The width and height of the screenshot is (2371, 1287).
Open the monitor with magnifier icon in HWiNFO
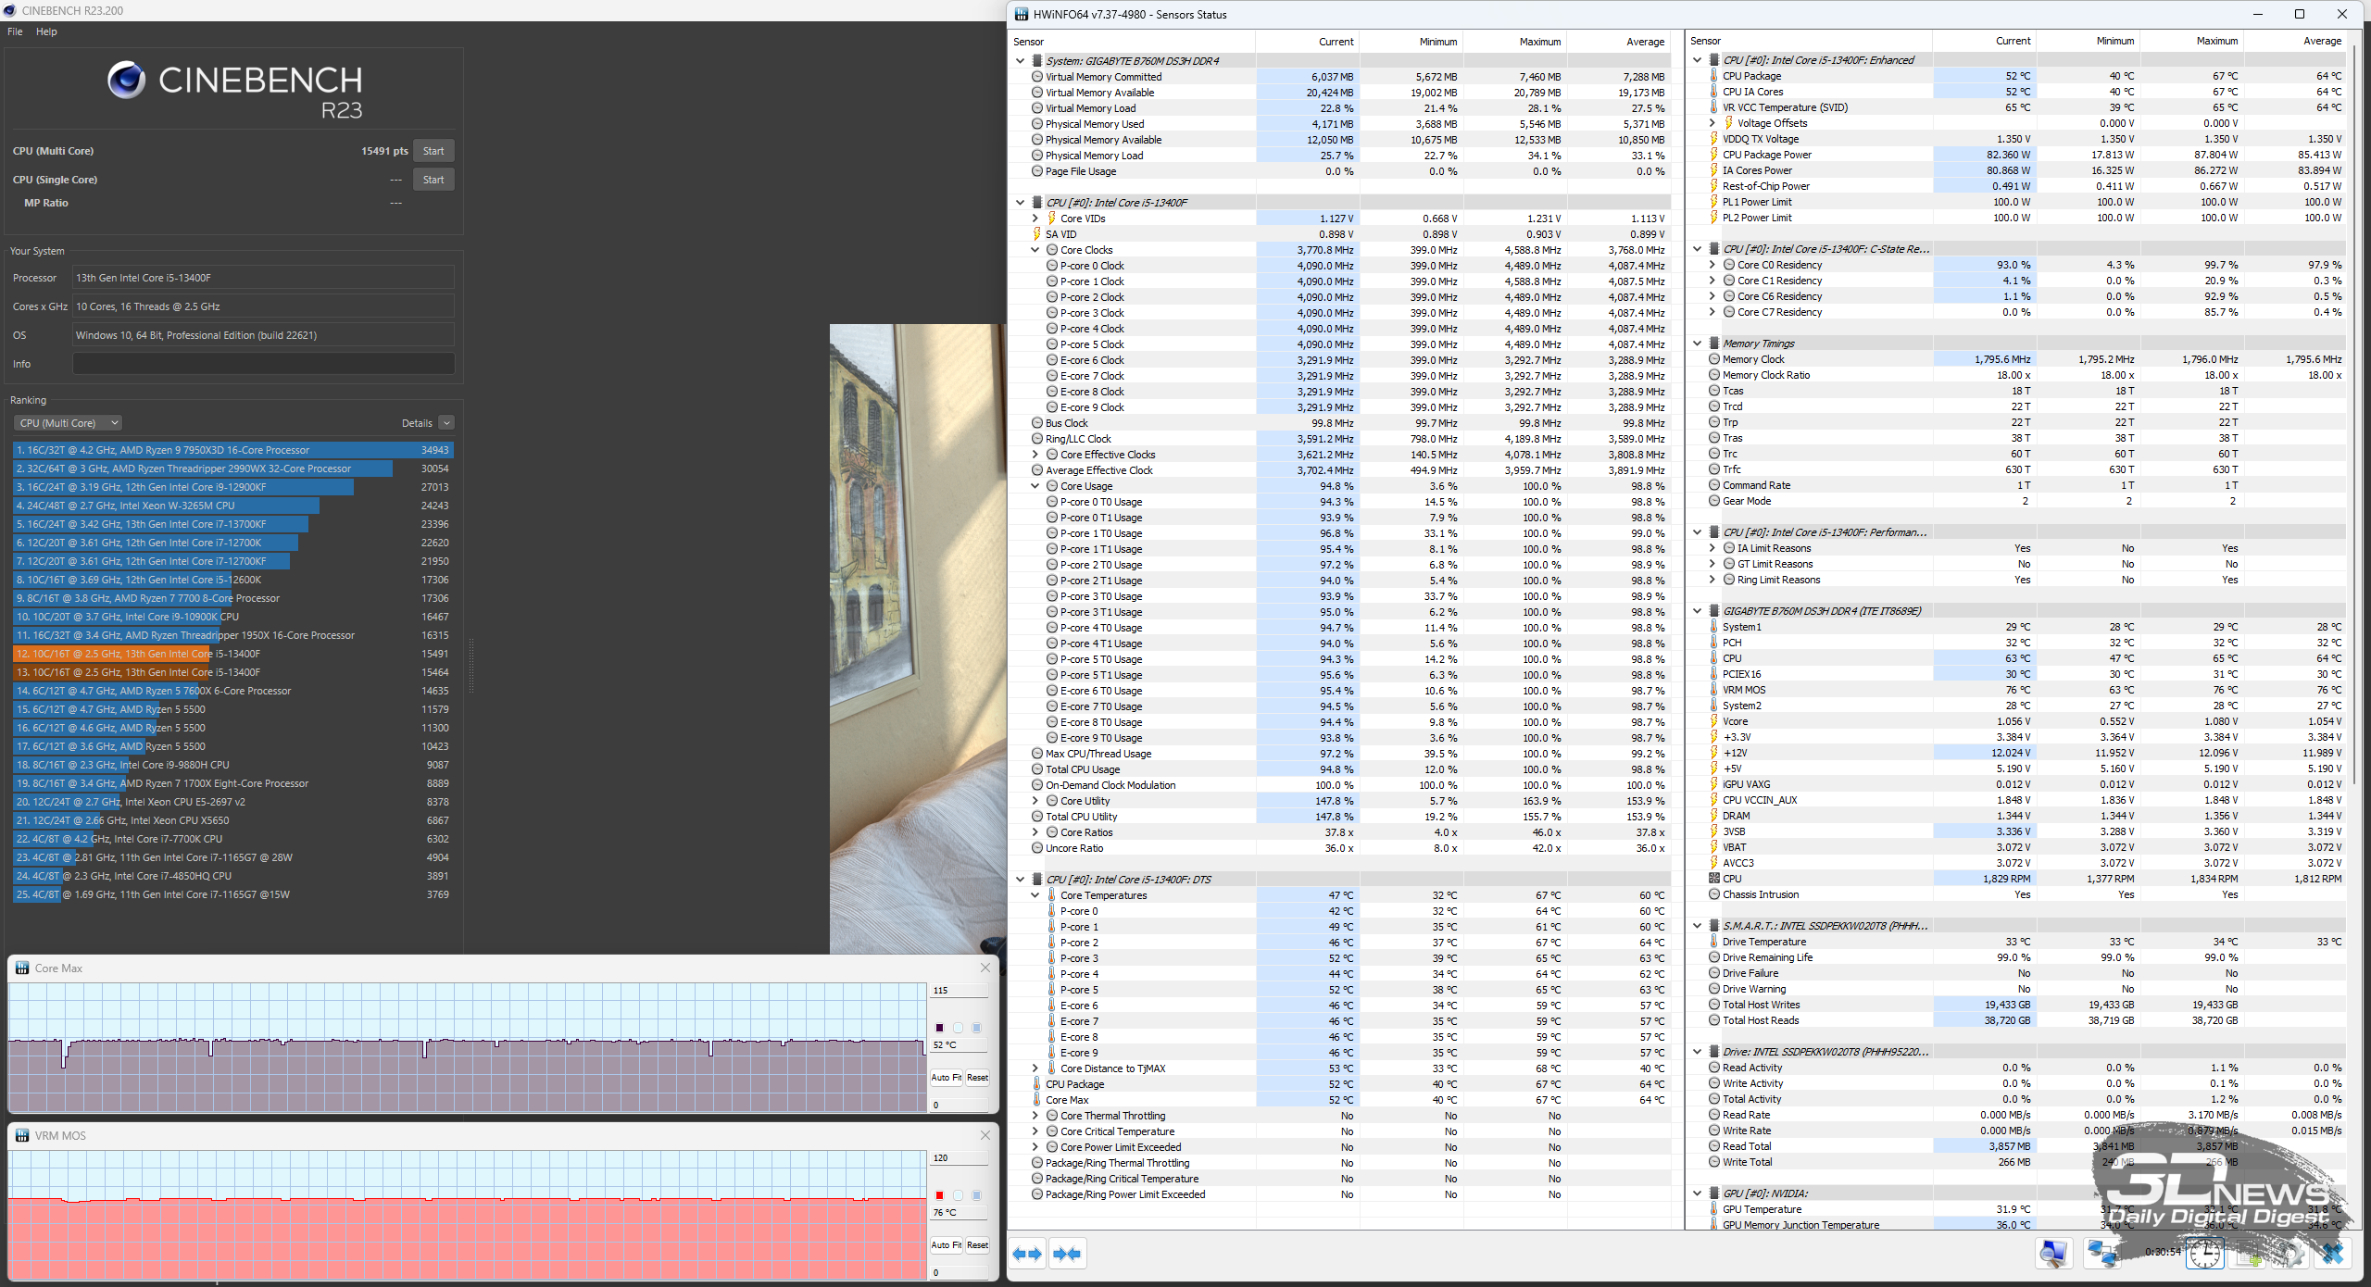pyautogui.click(x=2053, y=1254)
